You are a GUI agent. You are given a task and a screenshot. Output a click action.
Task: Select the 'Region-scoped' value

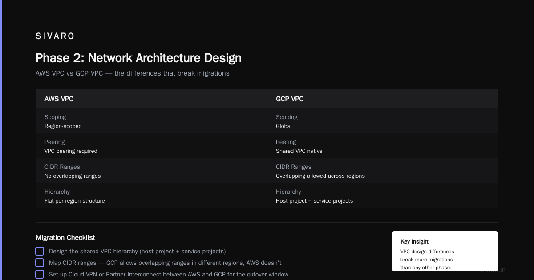click(x=63, y=126)
